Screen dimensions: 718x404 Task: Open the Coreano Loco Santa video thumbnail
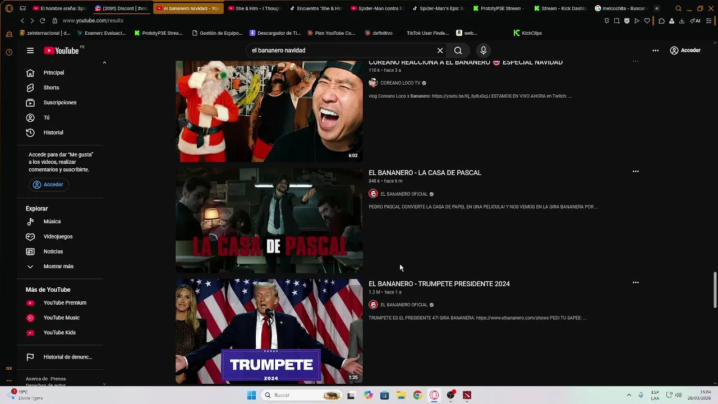click(269, 111)
